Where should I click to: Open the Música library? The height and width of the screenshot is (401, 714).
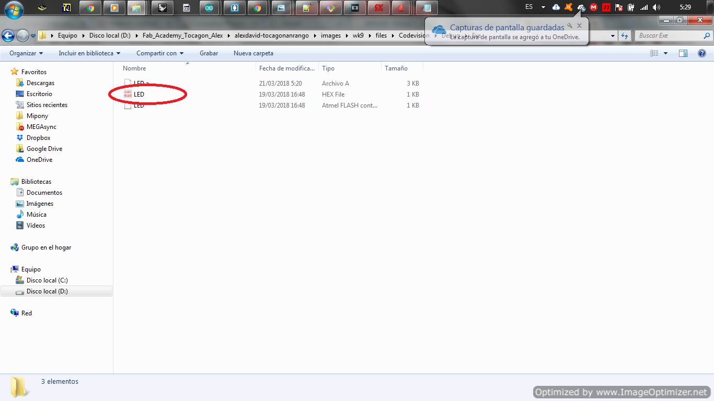(x=37, y=215)
